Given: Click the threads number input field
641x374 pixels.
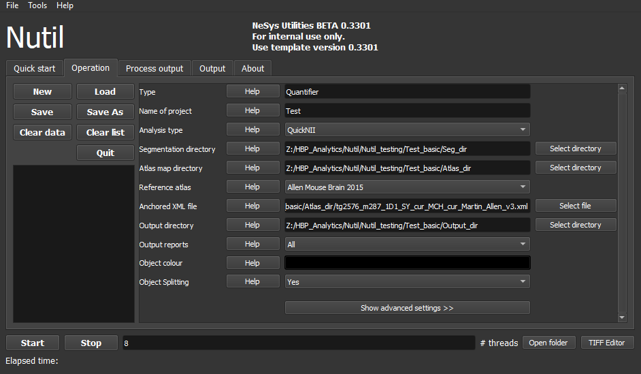Looking at the screenshot, I should (x=298, y=343).
